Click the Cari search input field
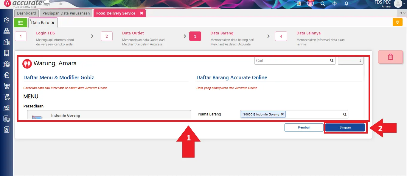The width and height of the screenshot is (407, 176). pos(292,61)
